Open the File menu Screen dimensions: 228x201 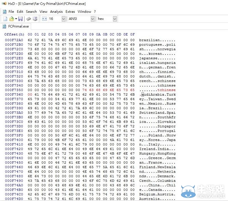tap(11, 12)
